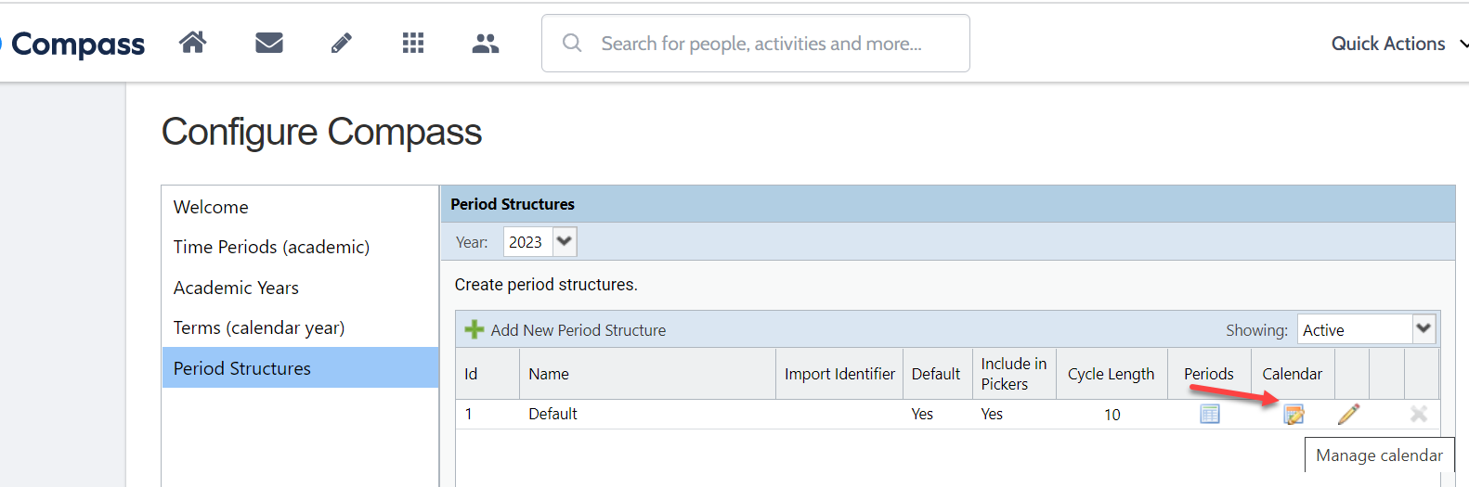This screenshot has height=487, width=1469.
Task: Click the green plus Add New icon
Action: pyautogui.click(x=474, y=329)
